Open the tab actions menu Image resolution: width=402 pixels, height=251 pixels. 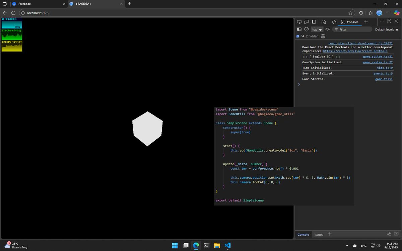[5, 4]
